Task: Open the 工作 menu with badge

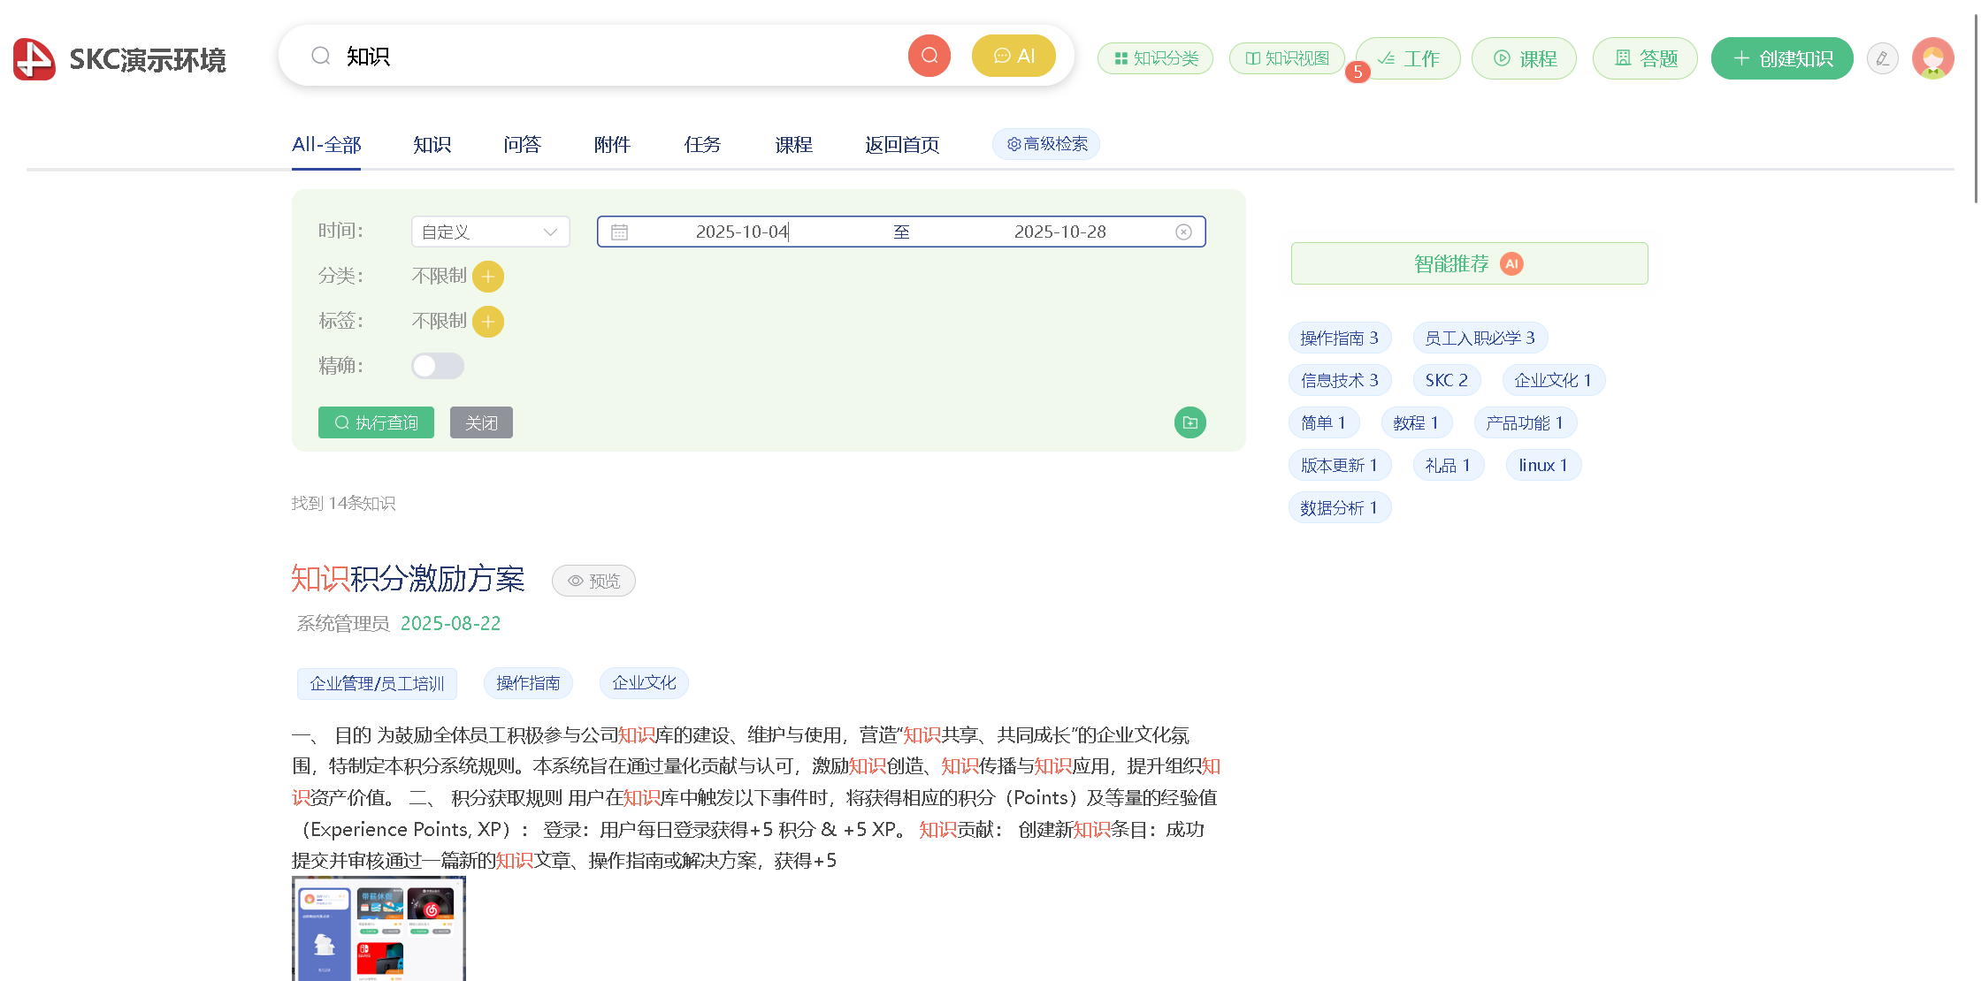Action: pos(1408,58)
